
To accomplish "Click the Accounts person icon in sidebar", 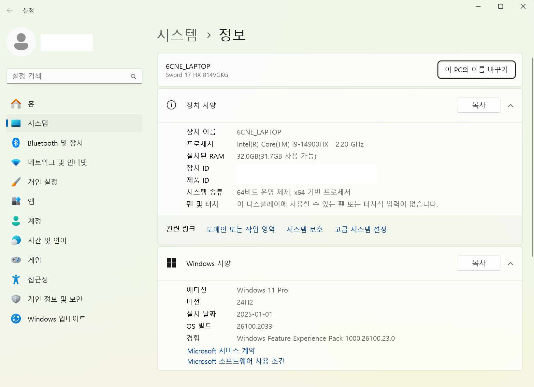I will (16, 221).
